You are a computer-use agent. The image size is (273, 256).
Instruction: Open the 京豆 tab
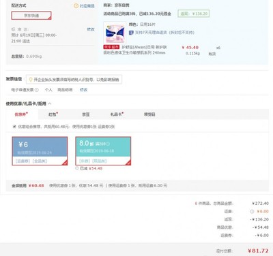tap(86, 114)
